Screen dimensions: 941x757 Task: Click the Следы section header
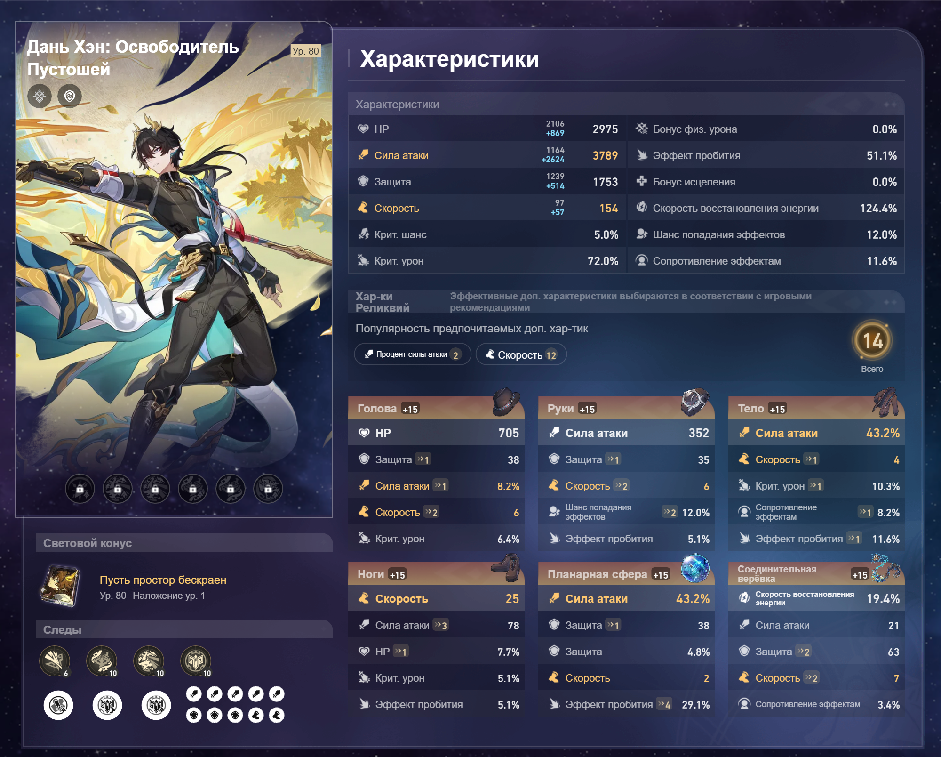(184, 629)
